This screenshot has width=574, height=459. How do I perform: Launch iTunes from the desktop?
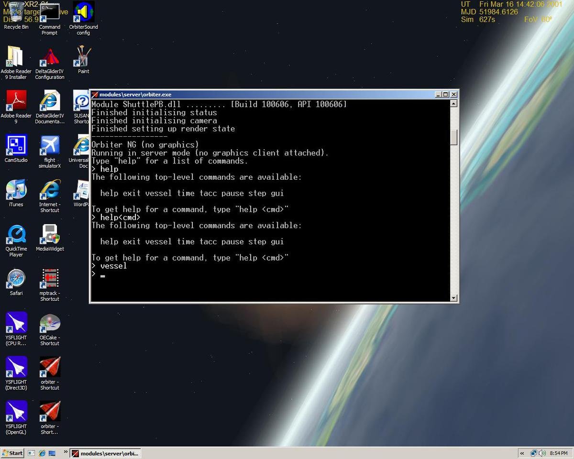pyautogui.click(x=16, y=193)
